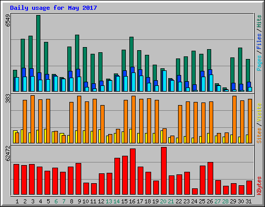Click the red KBytes bar for day 1

16,180
